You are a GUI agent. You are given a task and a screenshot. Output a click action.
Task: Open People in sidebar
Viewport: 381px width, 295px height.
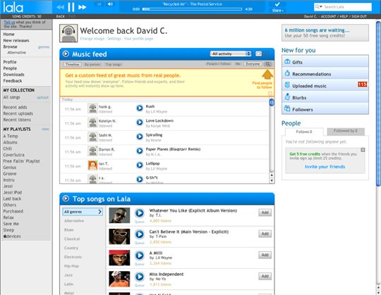coord(10,68)
